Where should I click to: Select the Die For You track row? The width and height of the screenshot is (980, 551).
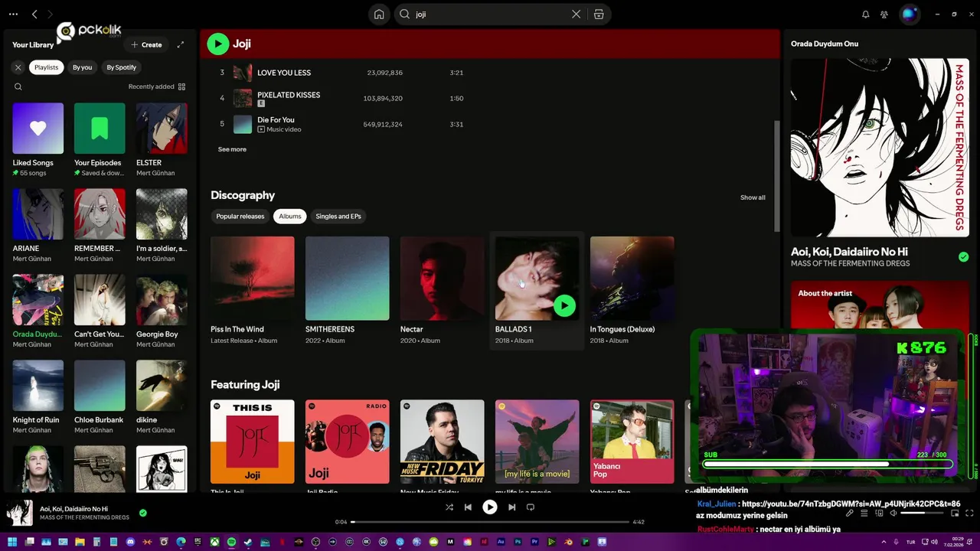tap(490, 124)
